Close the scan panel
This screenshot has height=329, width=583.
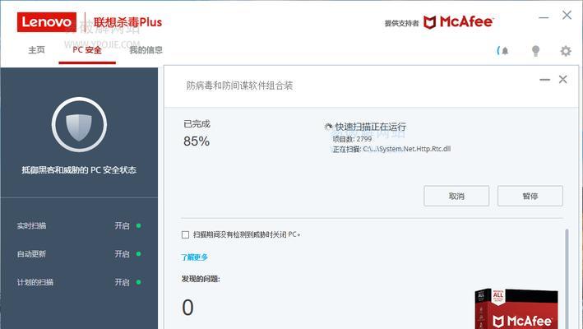coord(563,79)
